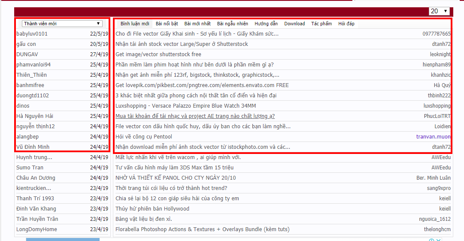Open 'Thủy hử phiên bản Hollywood' post
464x241 pixels.
tap(152, 209)
